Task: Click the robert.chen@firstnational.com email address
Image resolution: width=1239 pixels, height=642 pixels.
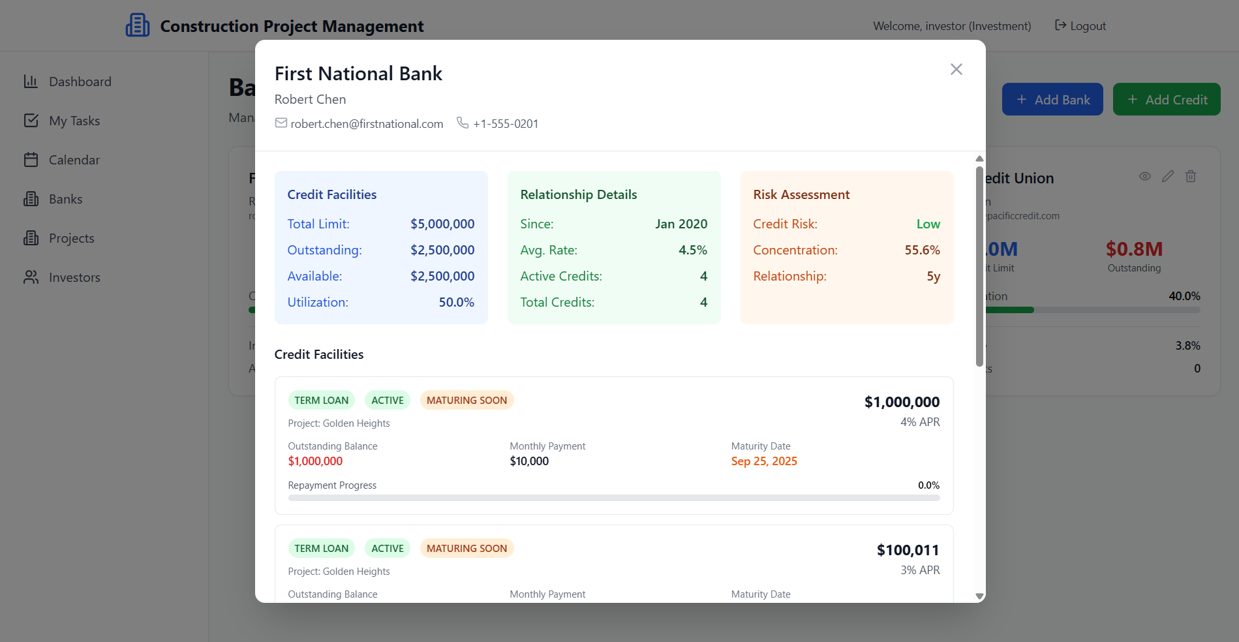Action: (x=367, y=124)
